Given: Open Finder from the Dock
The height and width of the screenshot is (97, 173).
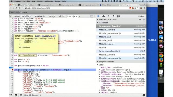Looking at the screenshot, I should (x=161, y=23).
